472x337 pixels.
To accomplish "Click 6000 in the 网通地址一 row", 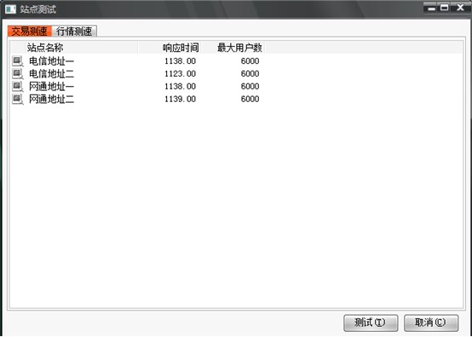I will pyautogui.click(x=250, y=86).
